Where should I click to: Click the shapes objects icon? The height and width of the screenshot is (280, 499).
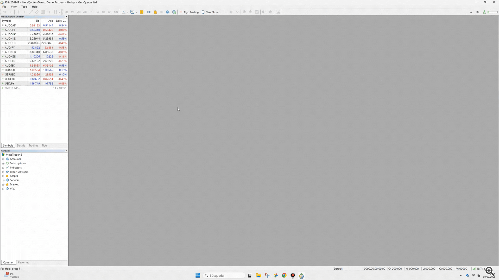click(x=56, y=12)
